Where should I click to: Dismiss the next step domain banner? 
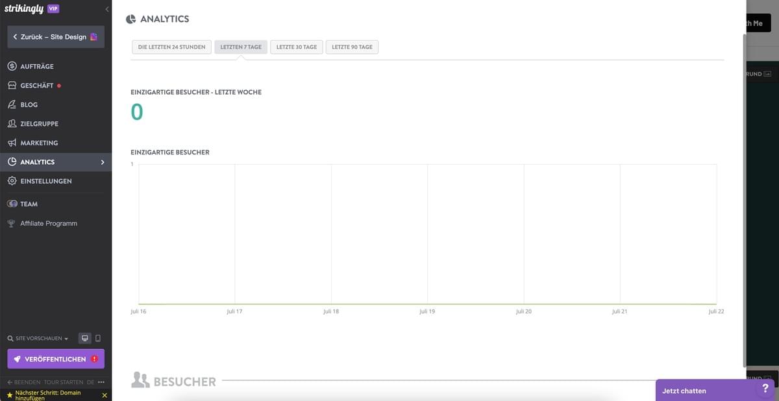105,395
